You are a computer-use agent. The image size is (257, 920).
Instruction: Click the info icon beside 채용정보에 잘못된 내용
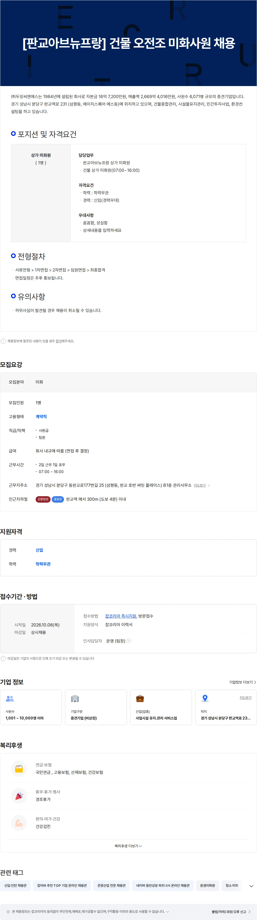[x=3, y=341]
